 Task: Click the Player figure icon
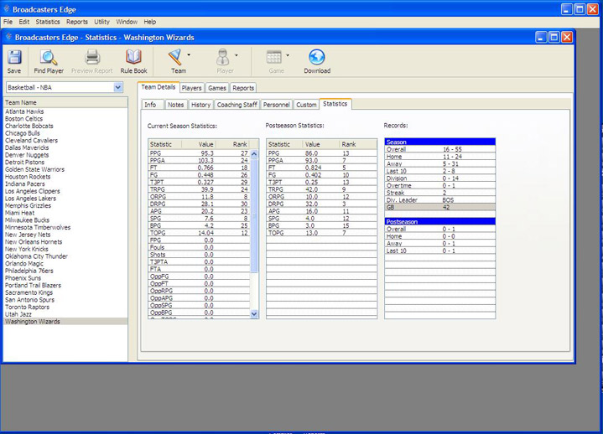pyautogui.click(x=222, y=57)
